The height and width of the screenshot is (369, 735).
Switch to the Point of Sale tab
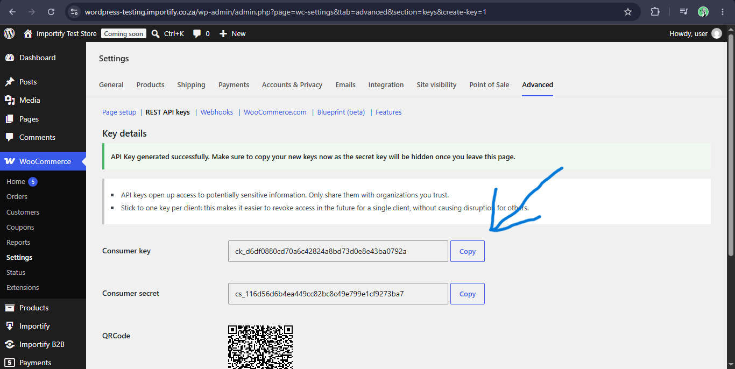click(489, 84)
